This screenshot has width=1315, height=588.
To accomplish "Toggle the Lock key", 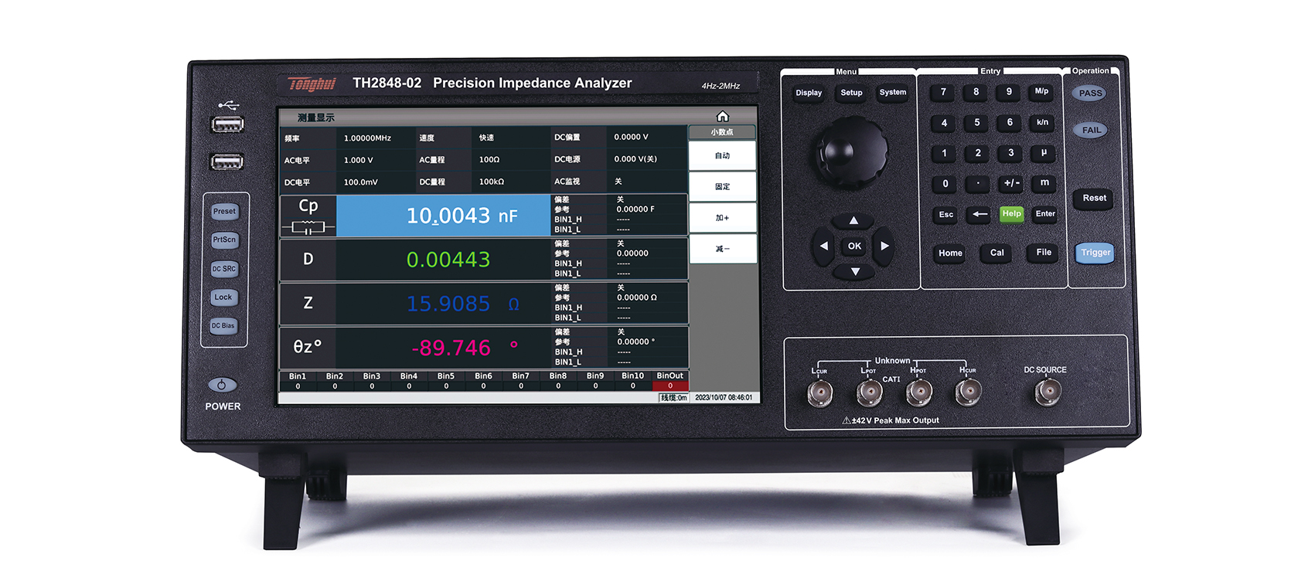I will [x=223, y=297].
